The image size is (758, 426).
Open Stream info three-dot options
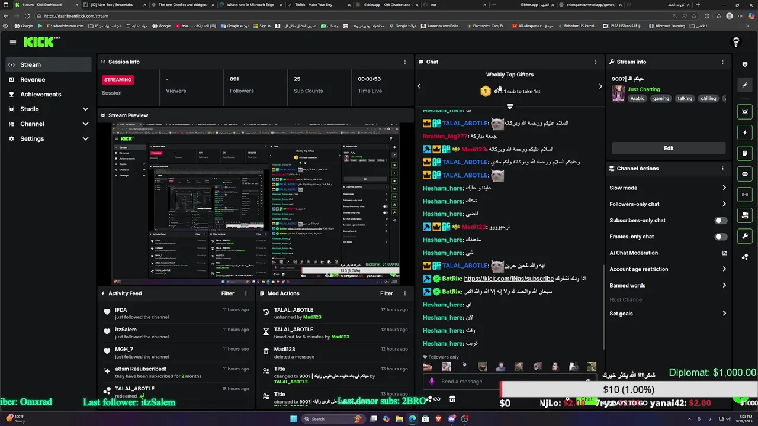[x=722, y=62]
